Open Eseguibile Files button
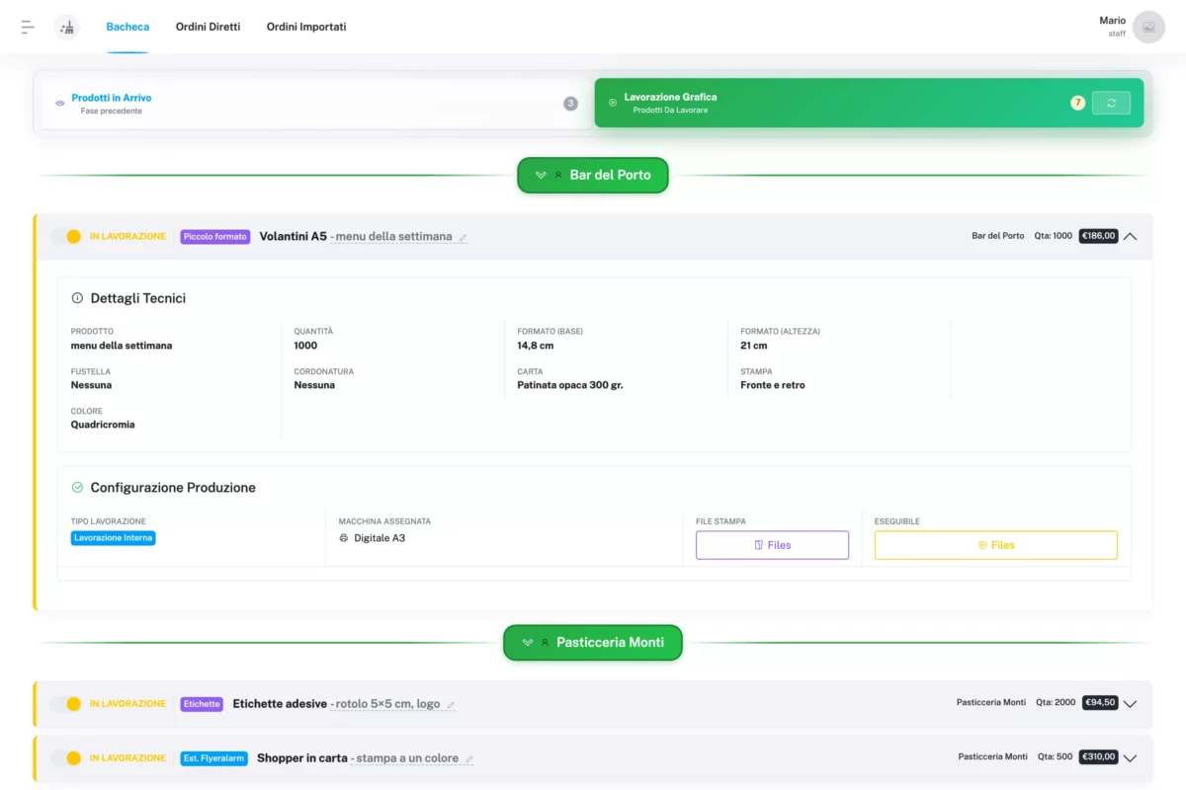This screenshot has height=790, width=1186. (996, 545)
